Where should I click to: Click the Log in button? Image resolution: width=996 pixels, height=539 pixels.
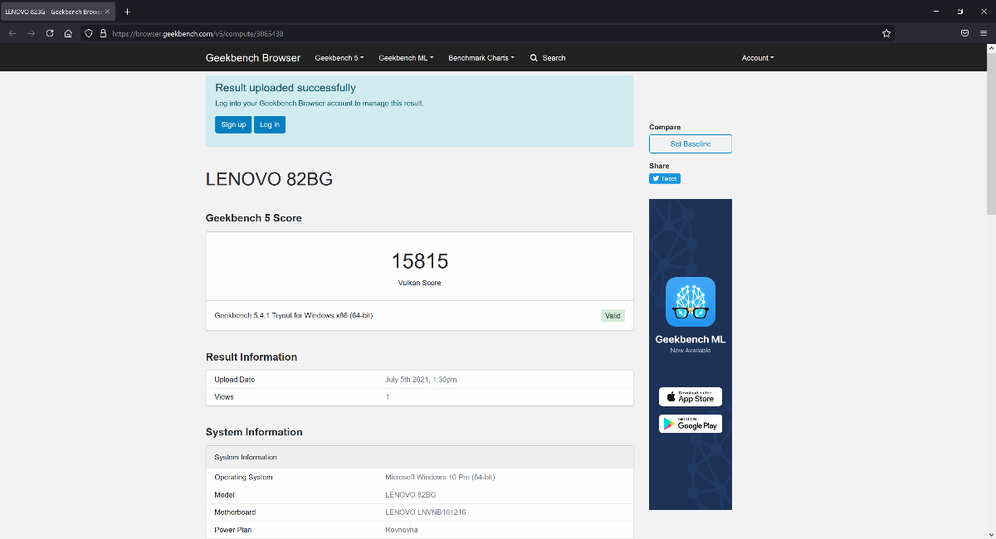pos(270,124)
